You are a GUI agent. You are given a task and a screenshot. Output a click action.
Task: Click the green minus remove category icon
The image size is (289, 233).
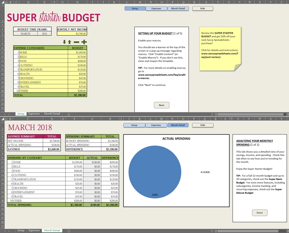(x=76, y=42)
